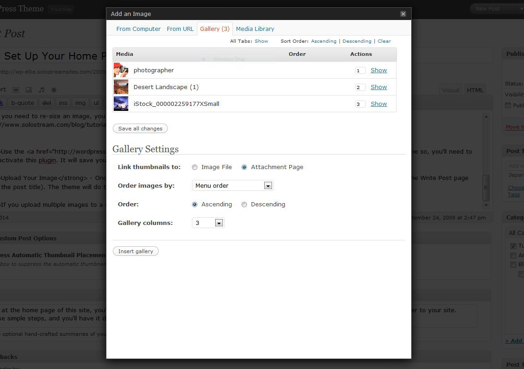Click Add Video icon in background
Viewport: 524px width, 369px height.
click(x=29, y=90)
